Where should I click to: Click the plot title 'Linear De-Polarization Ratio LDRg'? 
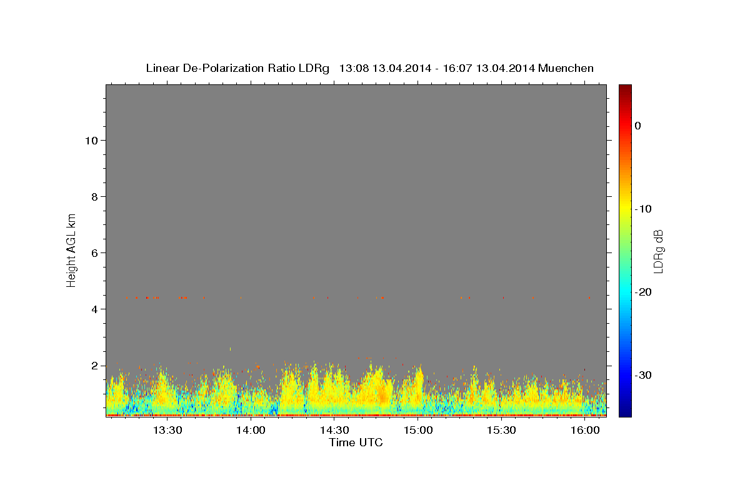click(x=237, y=68)
